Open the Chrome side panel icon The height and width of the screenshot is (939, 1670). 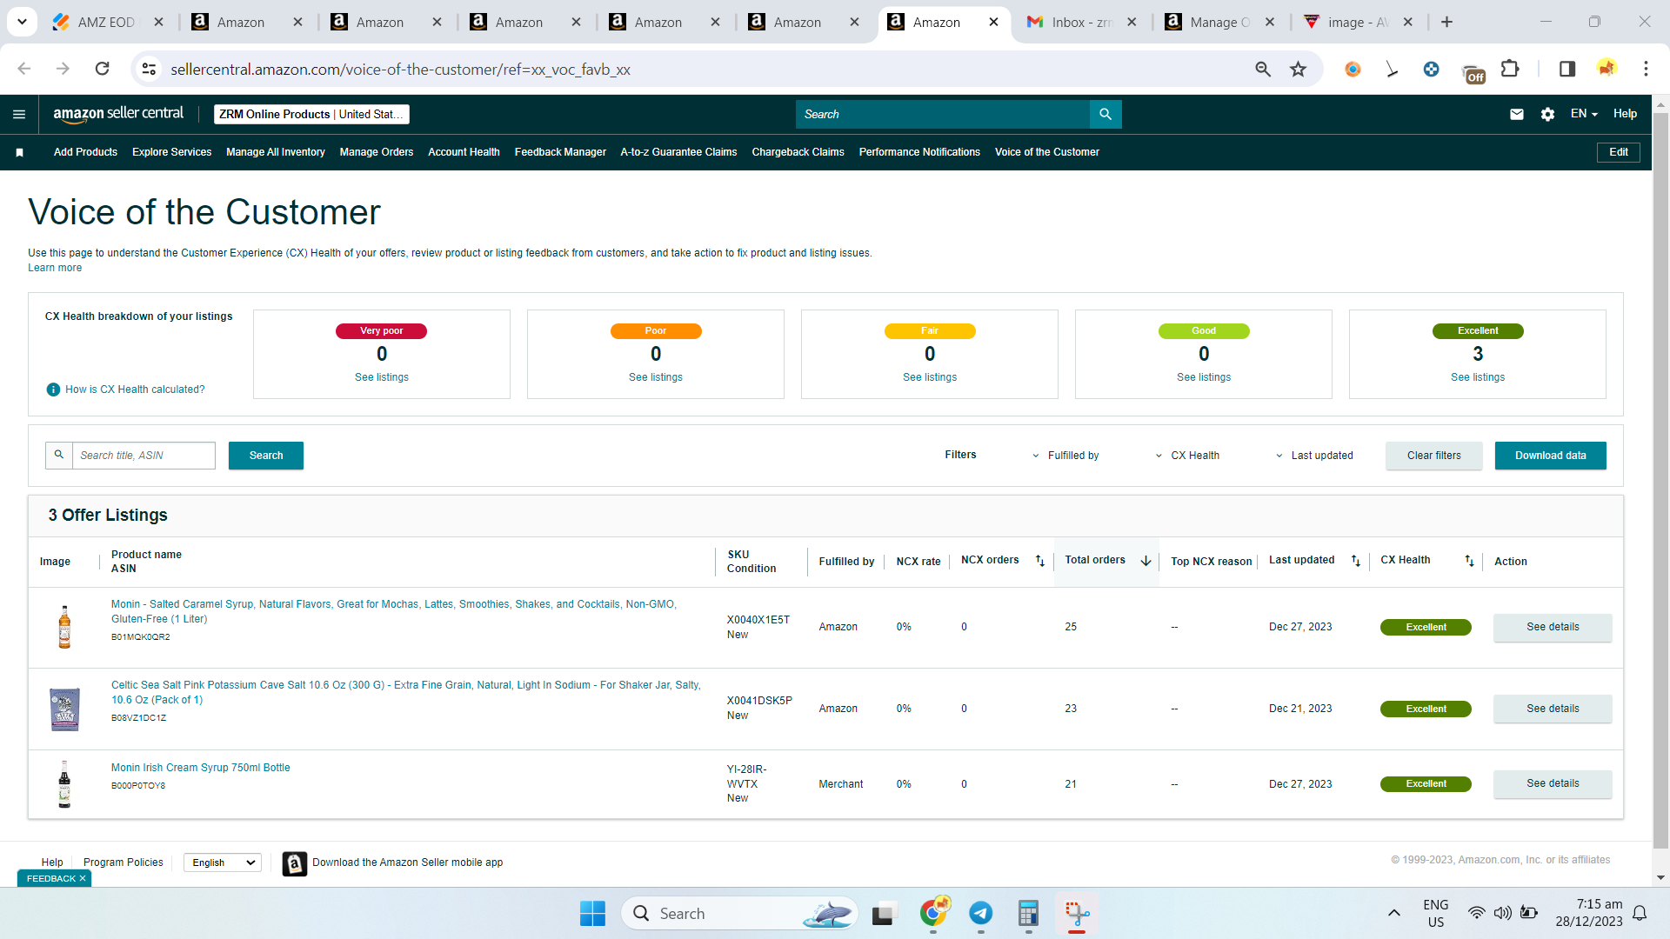coord(1566,69)
